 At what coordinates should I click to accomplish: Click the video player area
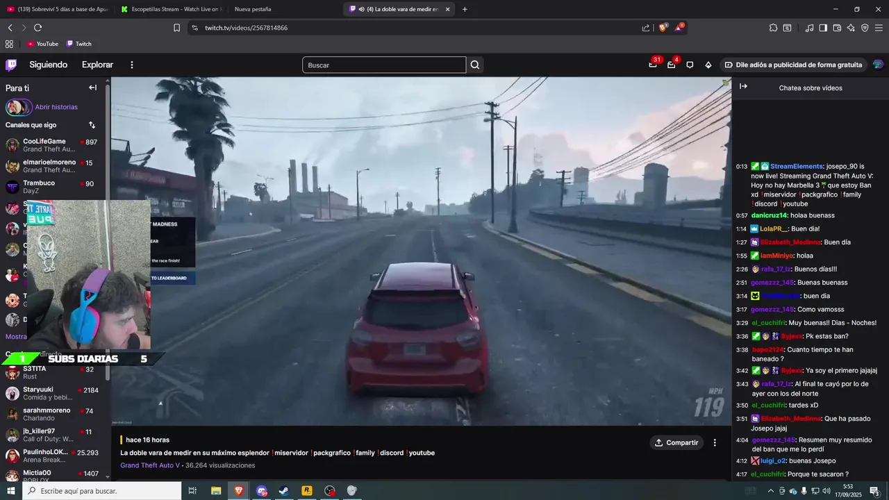[x=421, y=251]
